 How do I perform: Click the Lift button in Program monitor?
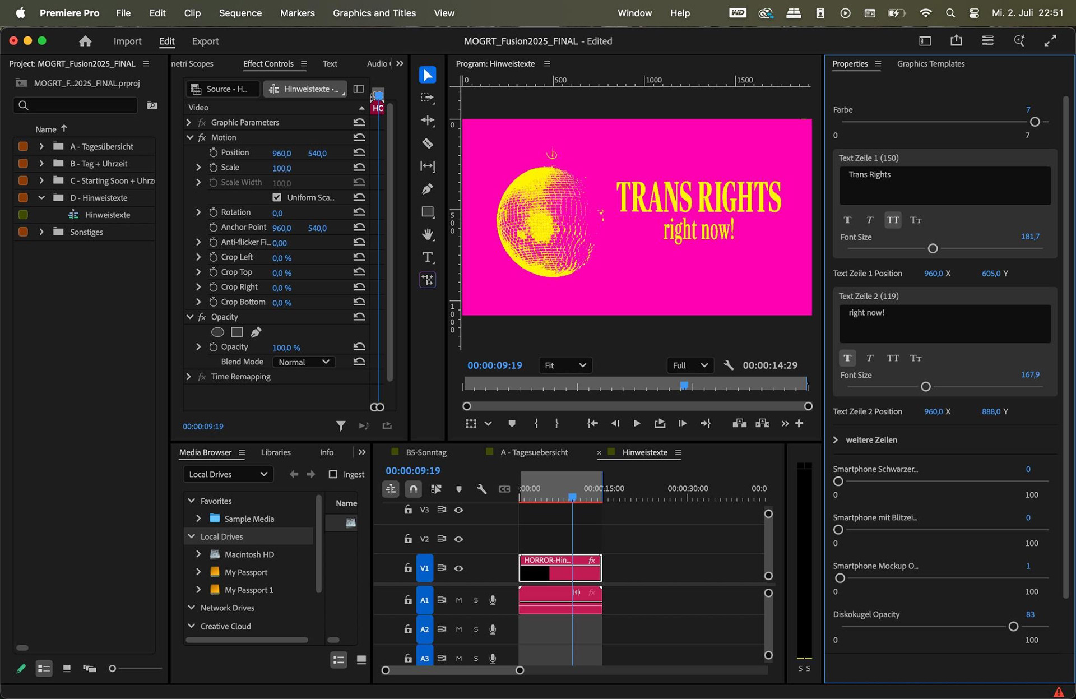tap(739, 423)
